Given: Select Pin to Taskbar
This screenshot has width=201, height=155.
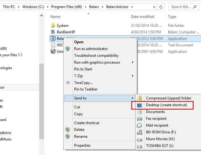Looking at the screenshot, I should (x=86, y=89).
